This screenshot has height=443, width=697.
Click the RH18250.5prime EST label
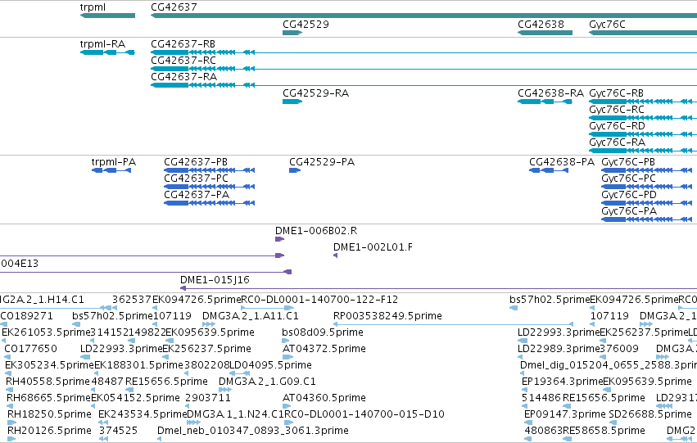pos(49,414)
